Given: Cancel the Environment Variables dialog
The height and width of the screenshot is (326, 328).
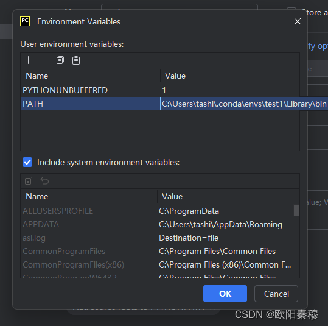Looking at the screenshot, I should click(x=276, y=294).
